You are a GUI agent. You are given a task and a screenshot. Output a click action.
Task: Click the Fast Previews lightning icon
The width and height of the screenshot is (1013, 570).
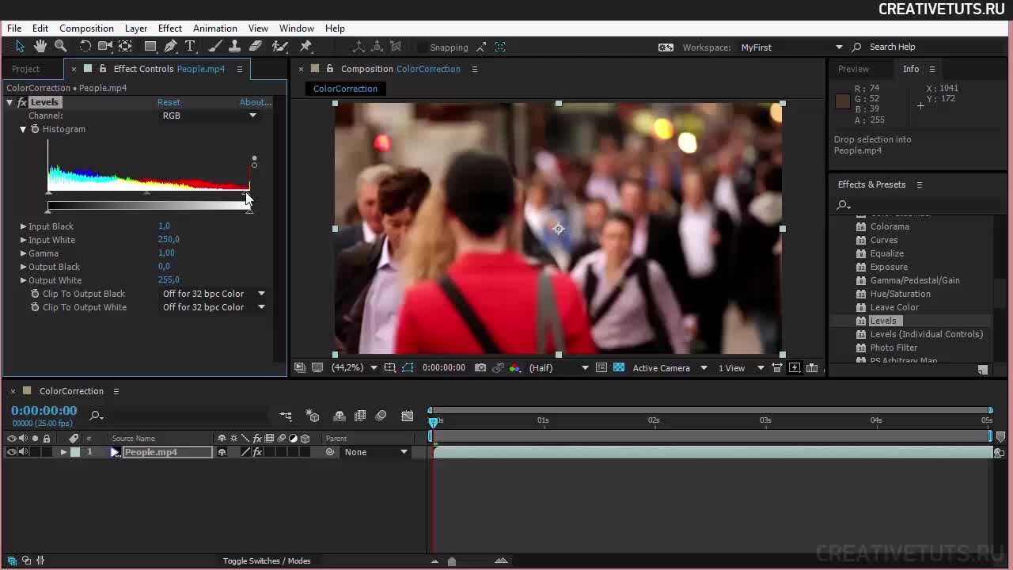795,367
